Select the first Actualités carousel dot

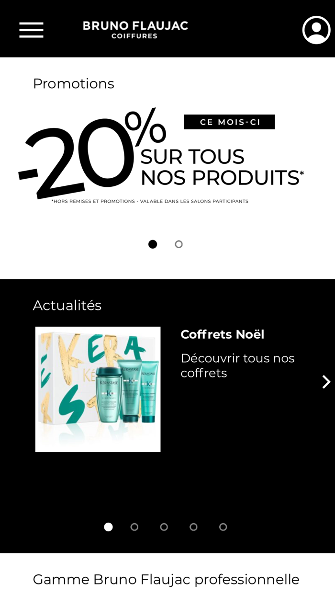tap(109, 527)
